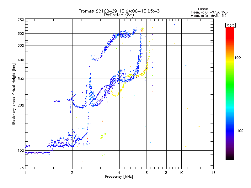Click the colorbar tick label '-100'
251x188 pixels.
click(239, 131)
